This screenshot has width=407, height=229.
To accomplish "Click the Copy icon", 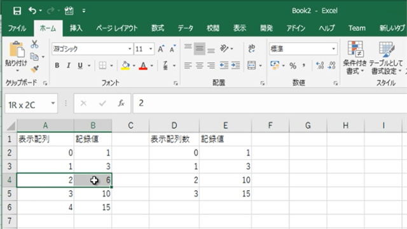I will click(x=34, y=57).
